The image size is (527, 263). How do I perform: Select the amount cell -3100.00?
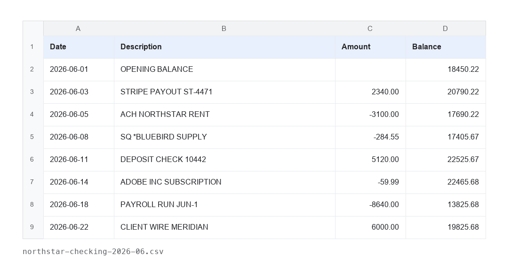(x=370, y=115)
